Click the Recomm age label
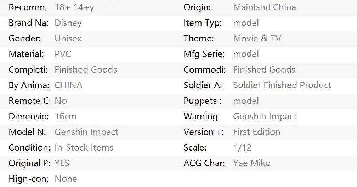Viewport: 357px width, 187px height. coord(28,7)
